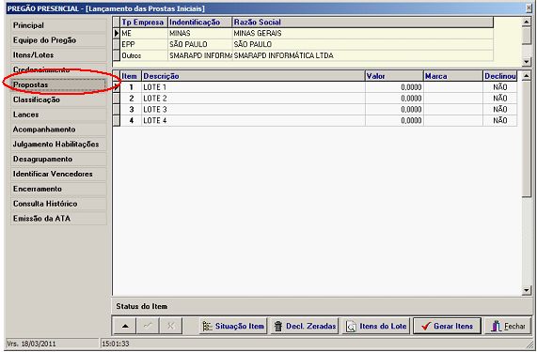Go to Equipe do Pregão
This screenshot has height=352, width=537.
point(58,40)
